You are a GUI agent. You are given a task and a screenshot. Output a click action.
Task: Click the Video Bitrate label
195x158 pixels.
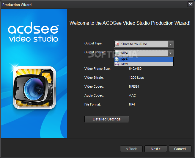(x=94, y=78)
